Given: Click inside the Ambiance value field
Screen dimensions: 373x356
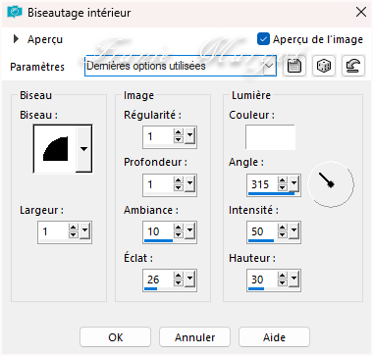Looking at the screenshot, I should point(159,231).
